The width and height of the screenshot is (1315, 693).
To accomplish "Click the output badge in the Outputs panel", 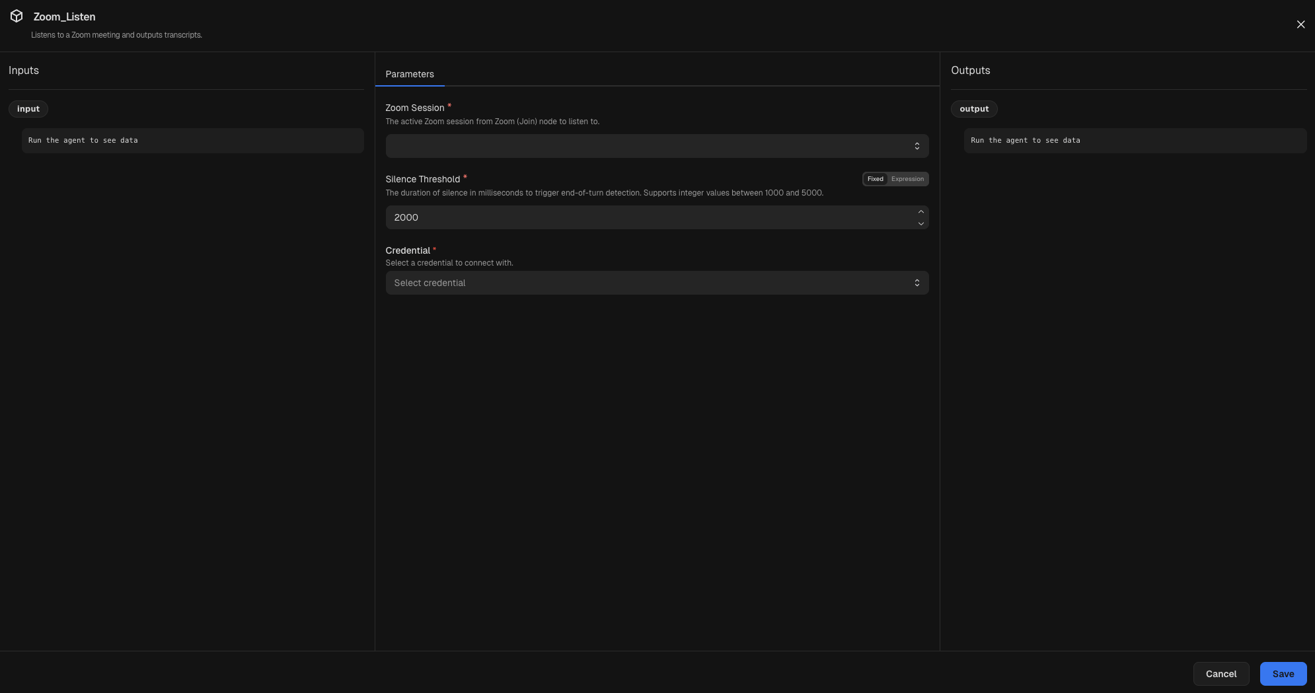I will (x=974, y=108).
